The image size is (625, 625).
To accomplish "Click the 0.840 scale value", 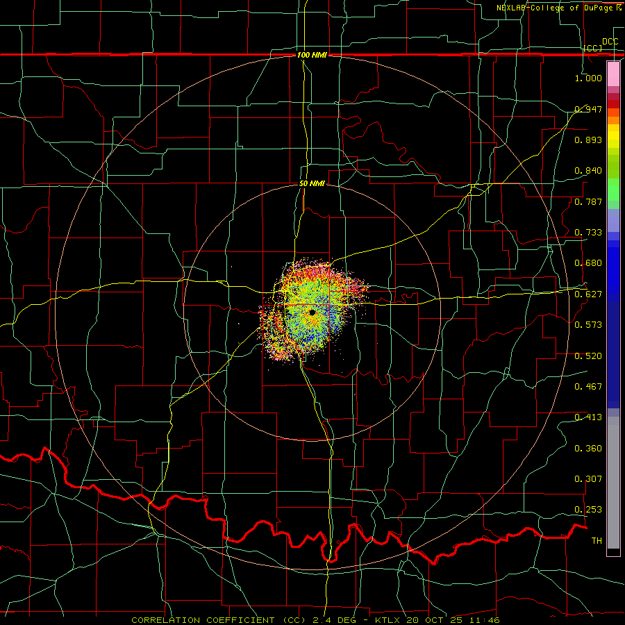I will click(588, 171).
